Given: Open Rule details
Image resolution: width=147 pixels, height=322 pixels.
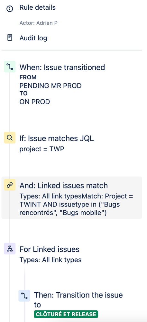Looking at the screenshot, I should click(x=37, y=8).
